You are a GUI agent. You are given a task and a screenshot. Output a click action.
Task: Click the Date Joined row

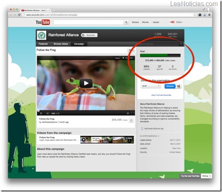click(x=160, y=144)
